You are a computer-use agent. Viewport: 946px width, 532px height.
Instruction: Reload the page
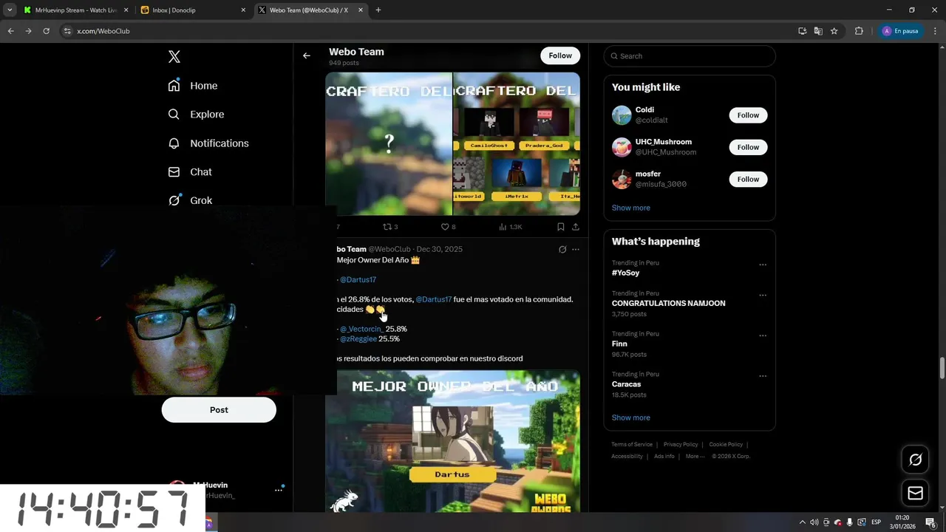(46, 31)
